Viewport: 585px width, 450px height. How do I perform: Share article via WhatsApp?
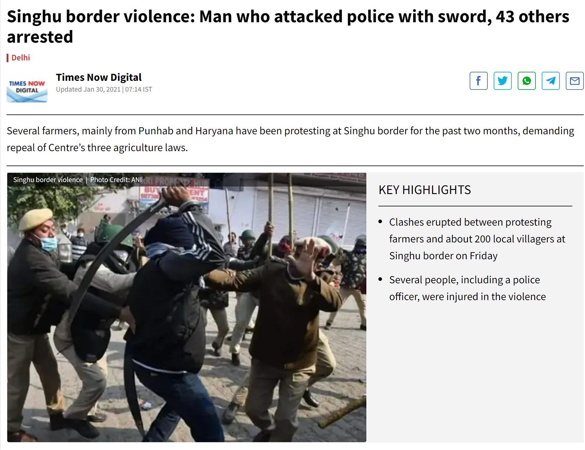click(x=526, y=81)
